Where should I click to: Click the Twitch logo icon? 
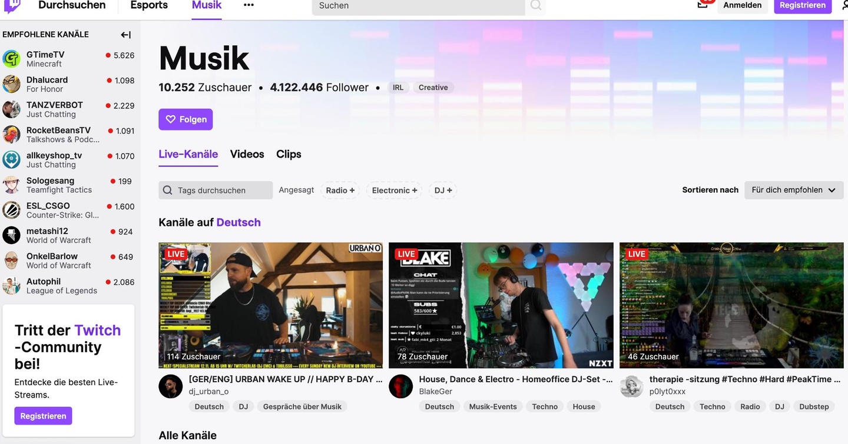[12, 6]
